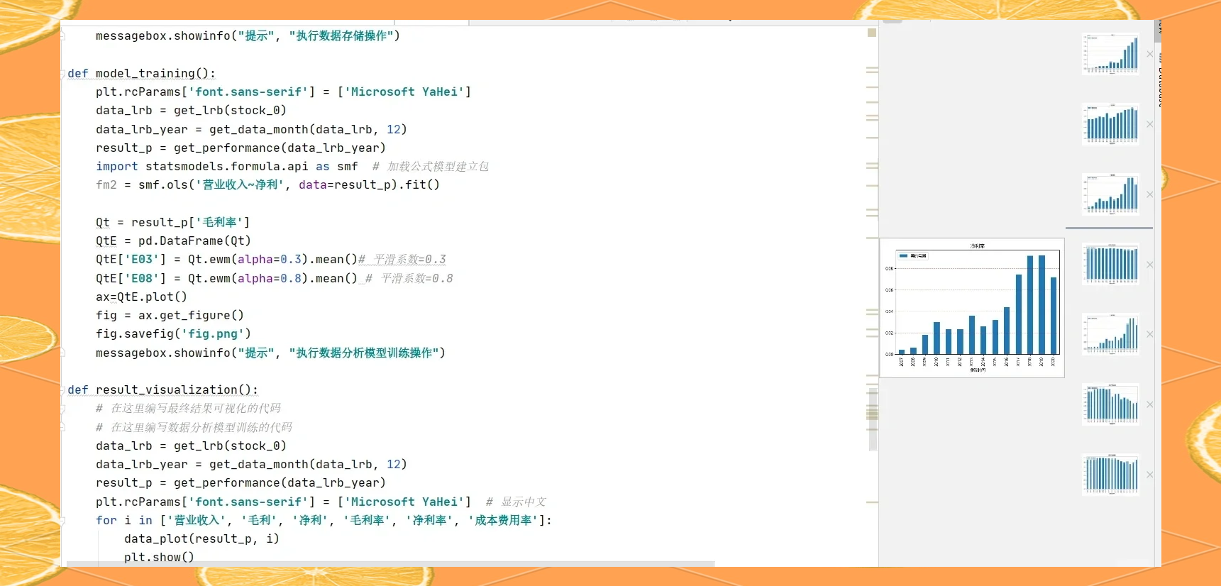
Task: Place cursor on 'def result_visualization():' line
Action: tap(162, 389)
